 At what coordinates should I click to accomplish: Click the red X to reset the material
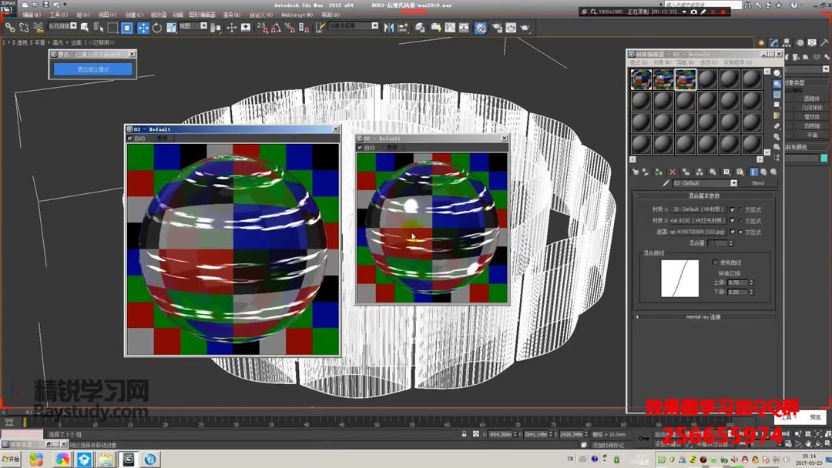point(673,172)
